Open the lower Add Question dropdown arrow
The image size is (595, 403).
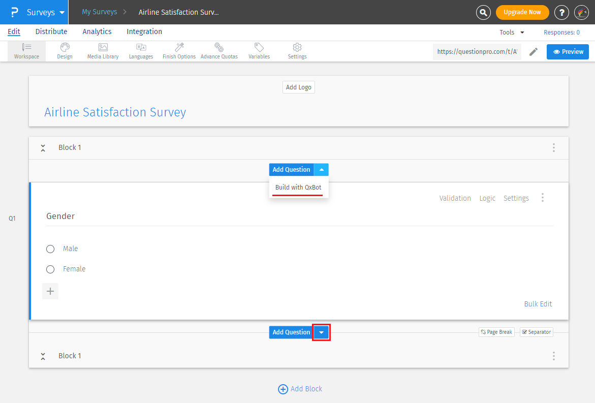tap(321, 332)
